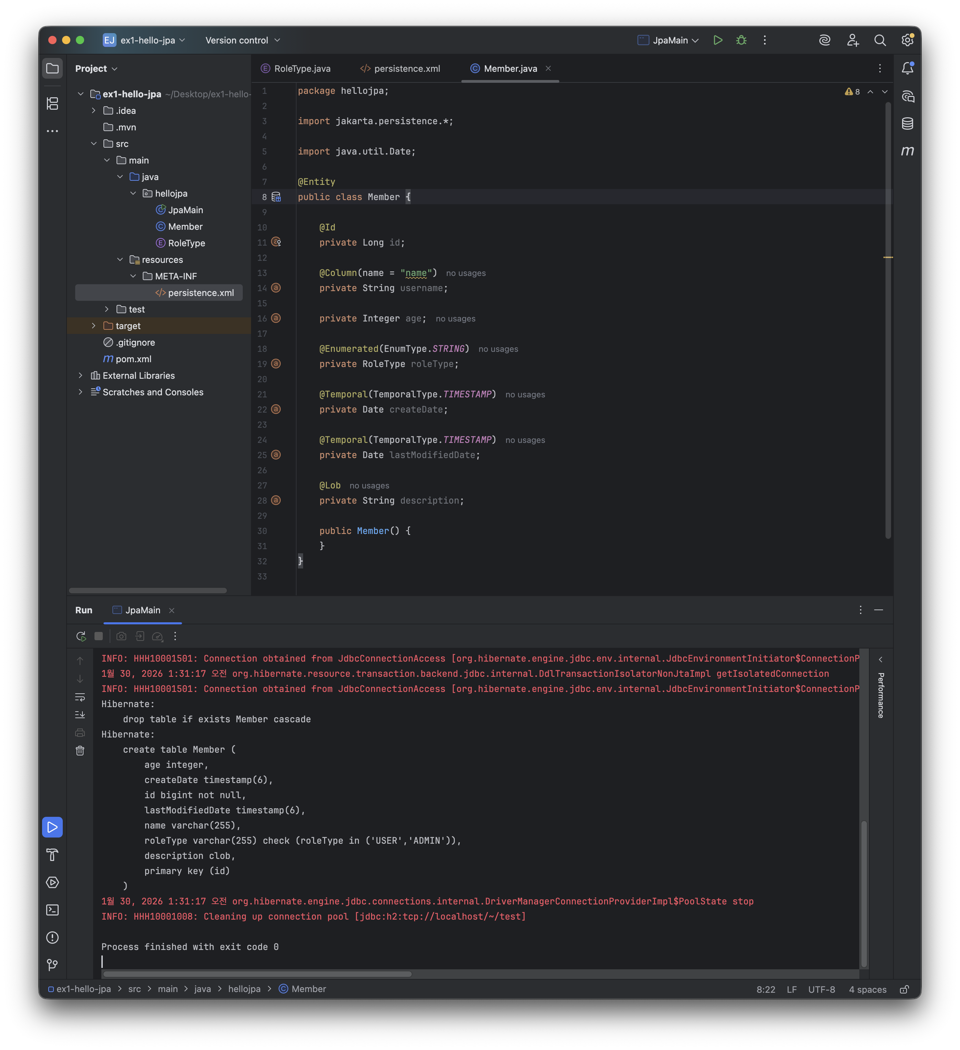
Task: Open the Build hammer tool window
Action: 52,855
